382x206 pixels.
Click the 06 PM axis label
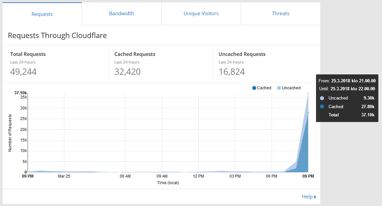tap(271, 176)
